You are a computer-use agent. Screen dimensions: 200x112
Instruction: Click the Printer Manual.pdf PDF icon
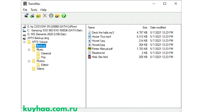click(x=90, y=49)
